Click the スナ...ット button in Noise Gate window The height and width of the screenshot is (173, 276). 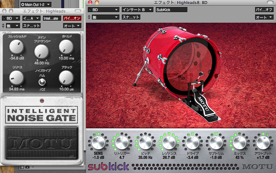point(31,26)
